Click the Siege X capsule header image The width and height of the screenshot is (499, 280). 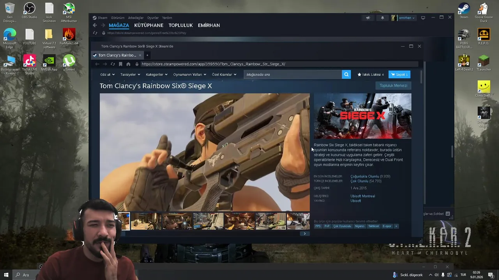363,116
